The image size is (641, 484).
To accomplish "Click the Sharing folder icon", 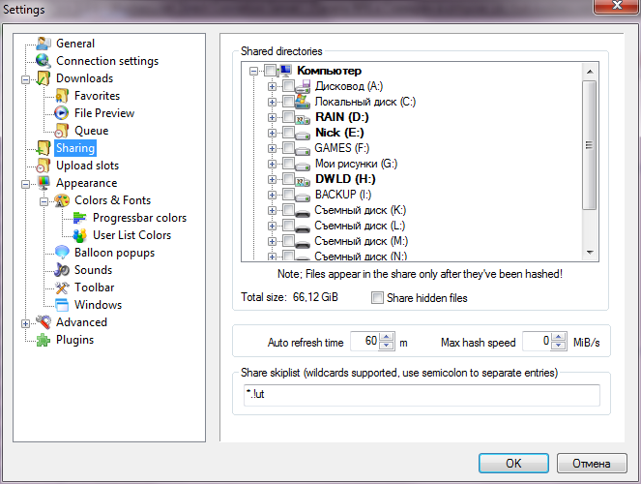I will point(44,148).
